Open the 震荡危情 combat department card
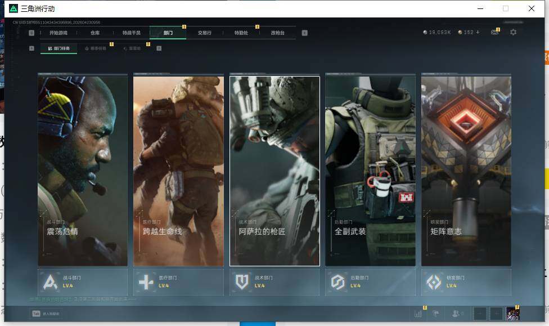549x326 pixels. pyautogui.click(x=83, y=171)
